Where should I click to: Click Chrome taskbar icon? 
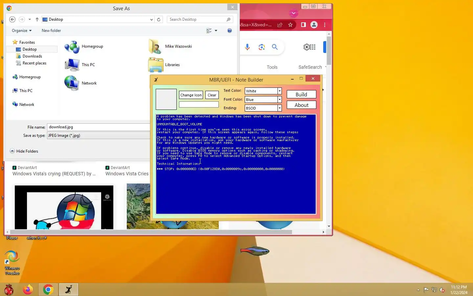point(48,290)
